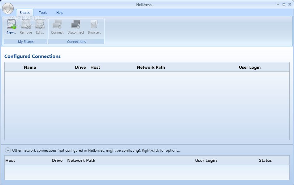Sort configured connections by Host column

95,67
